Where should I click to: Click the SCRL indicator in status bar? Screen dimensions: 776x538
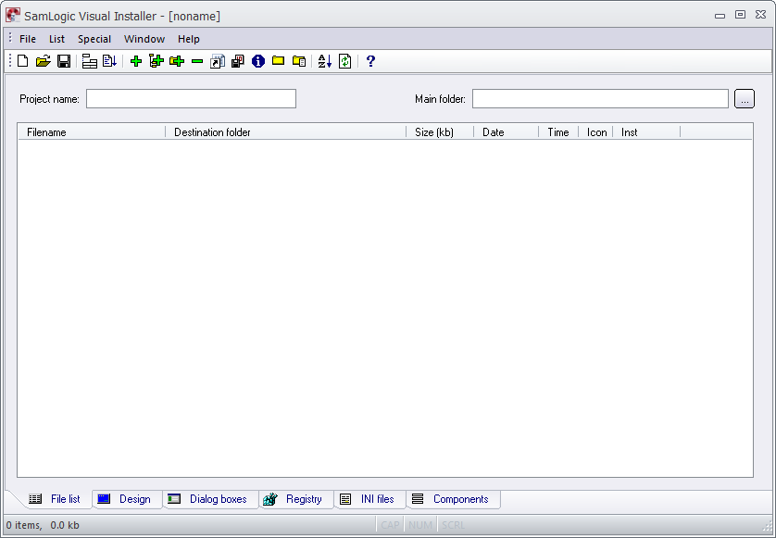(x=453, y=525)
